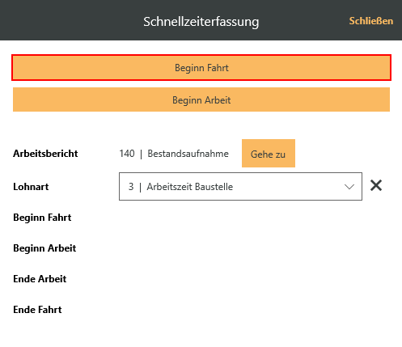The width and height of the screenshot is (402, 347).
Task: Click the wage type number 3 in the combo box
Action: coord(131,187)
